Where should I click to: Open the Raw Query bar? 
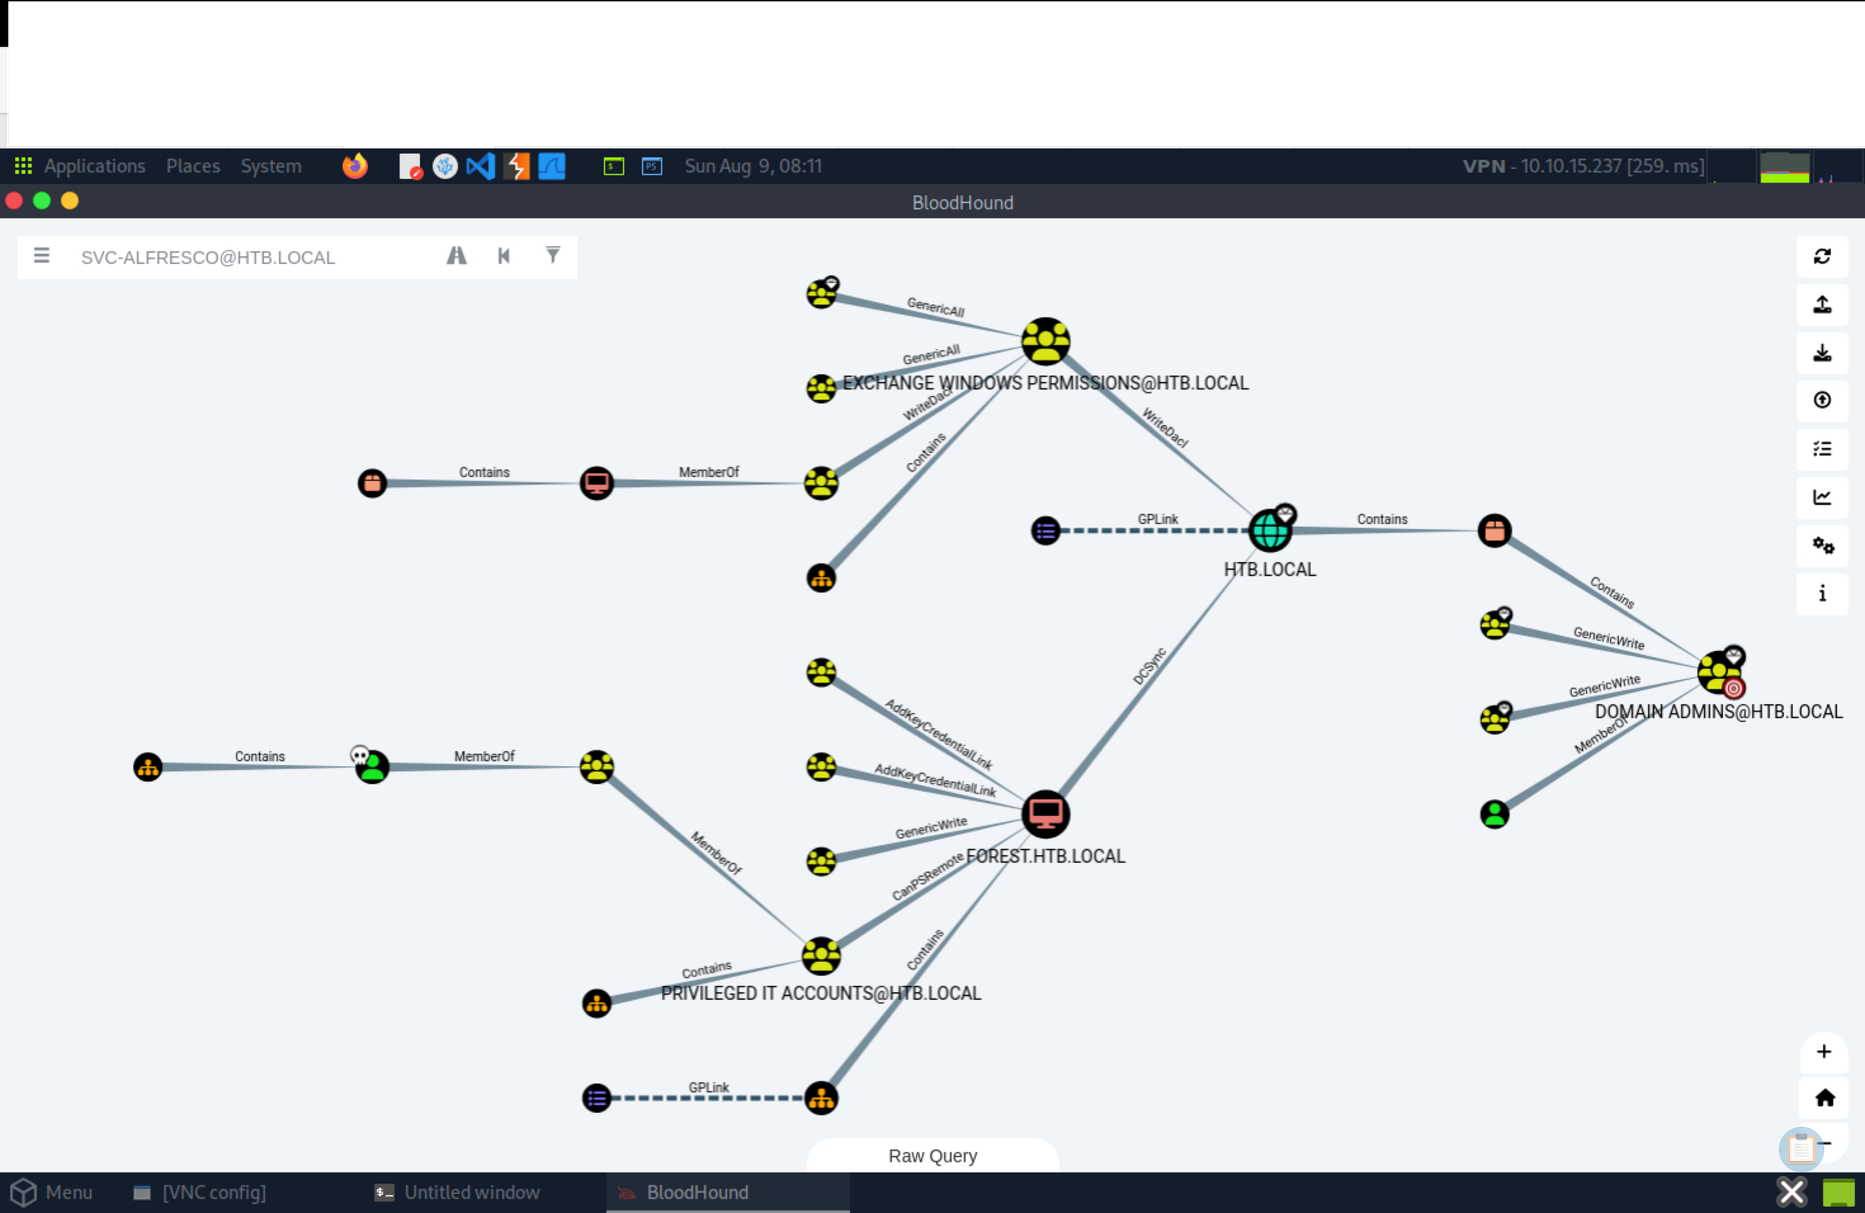[x=932, y=1156]
